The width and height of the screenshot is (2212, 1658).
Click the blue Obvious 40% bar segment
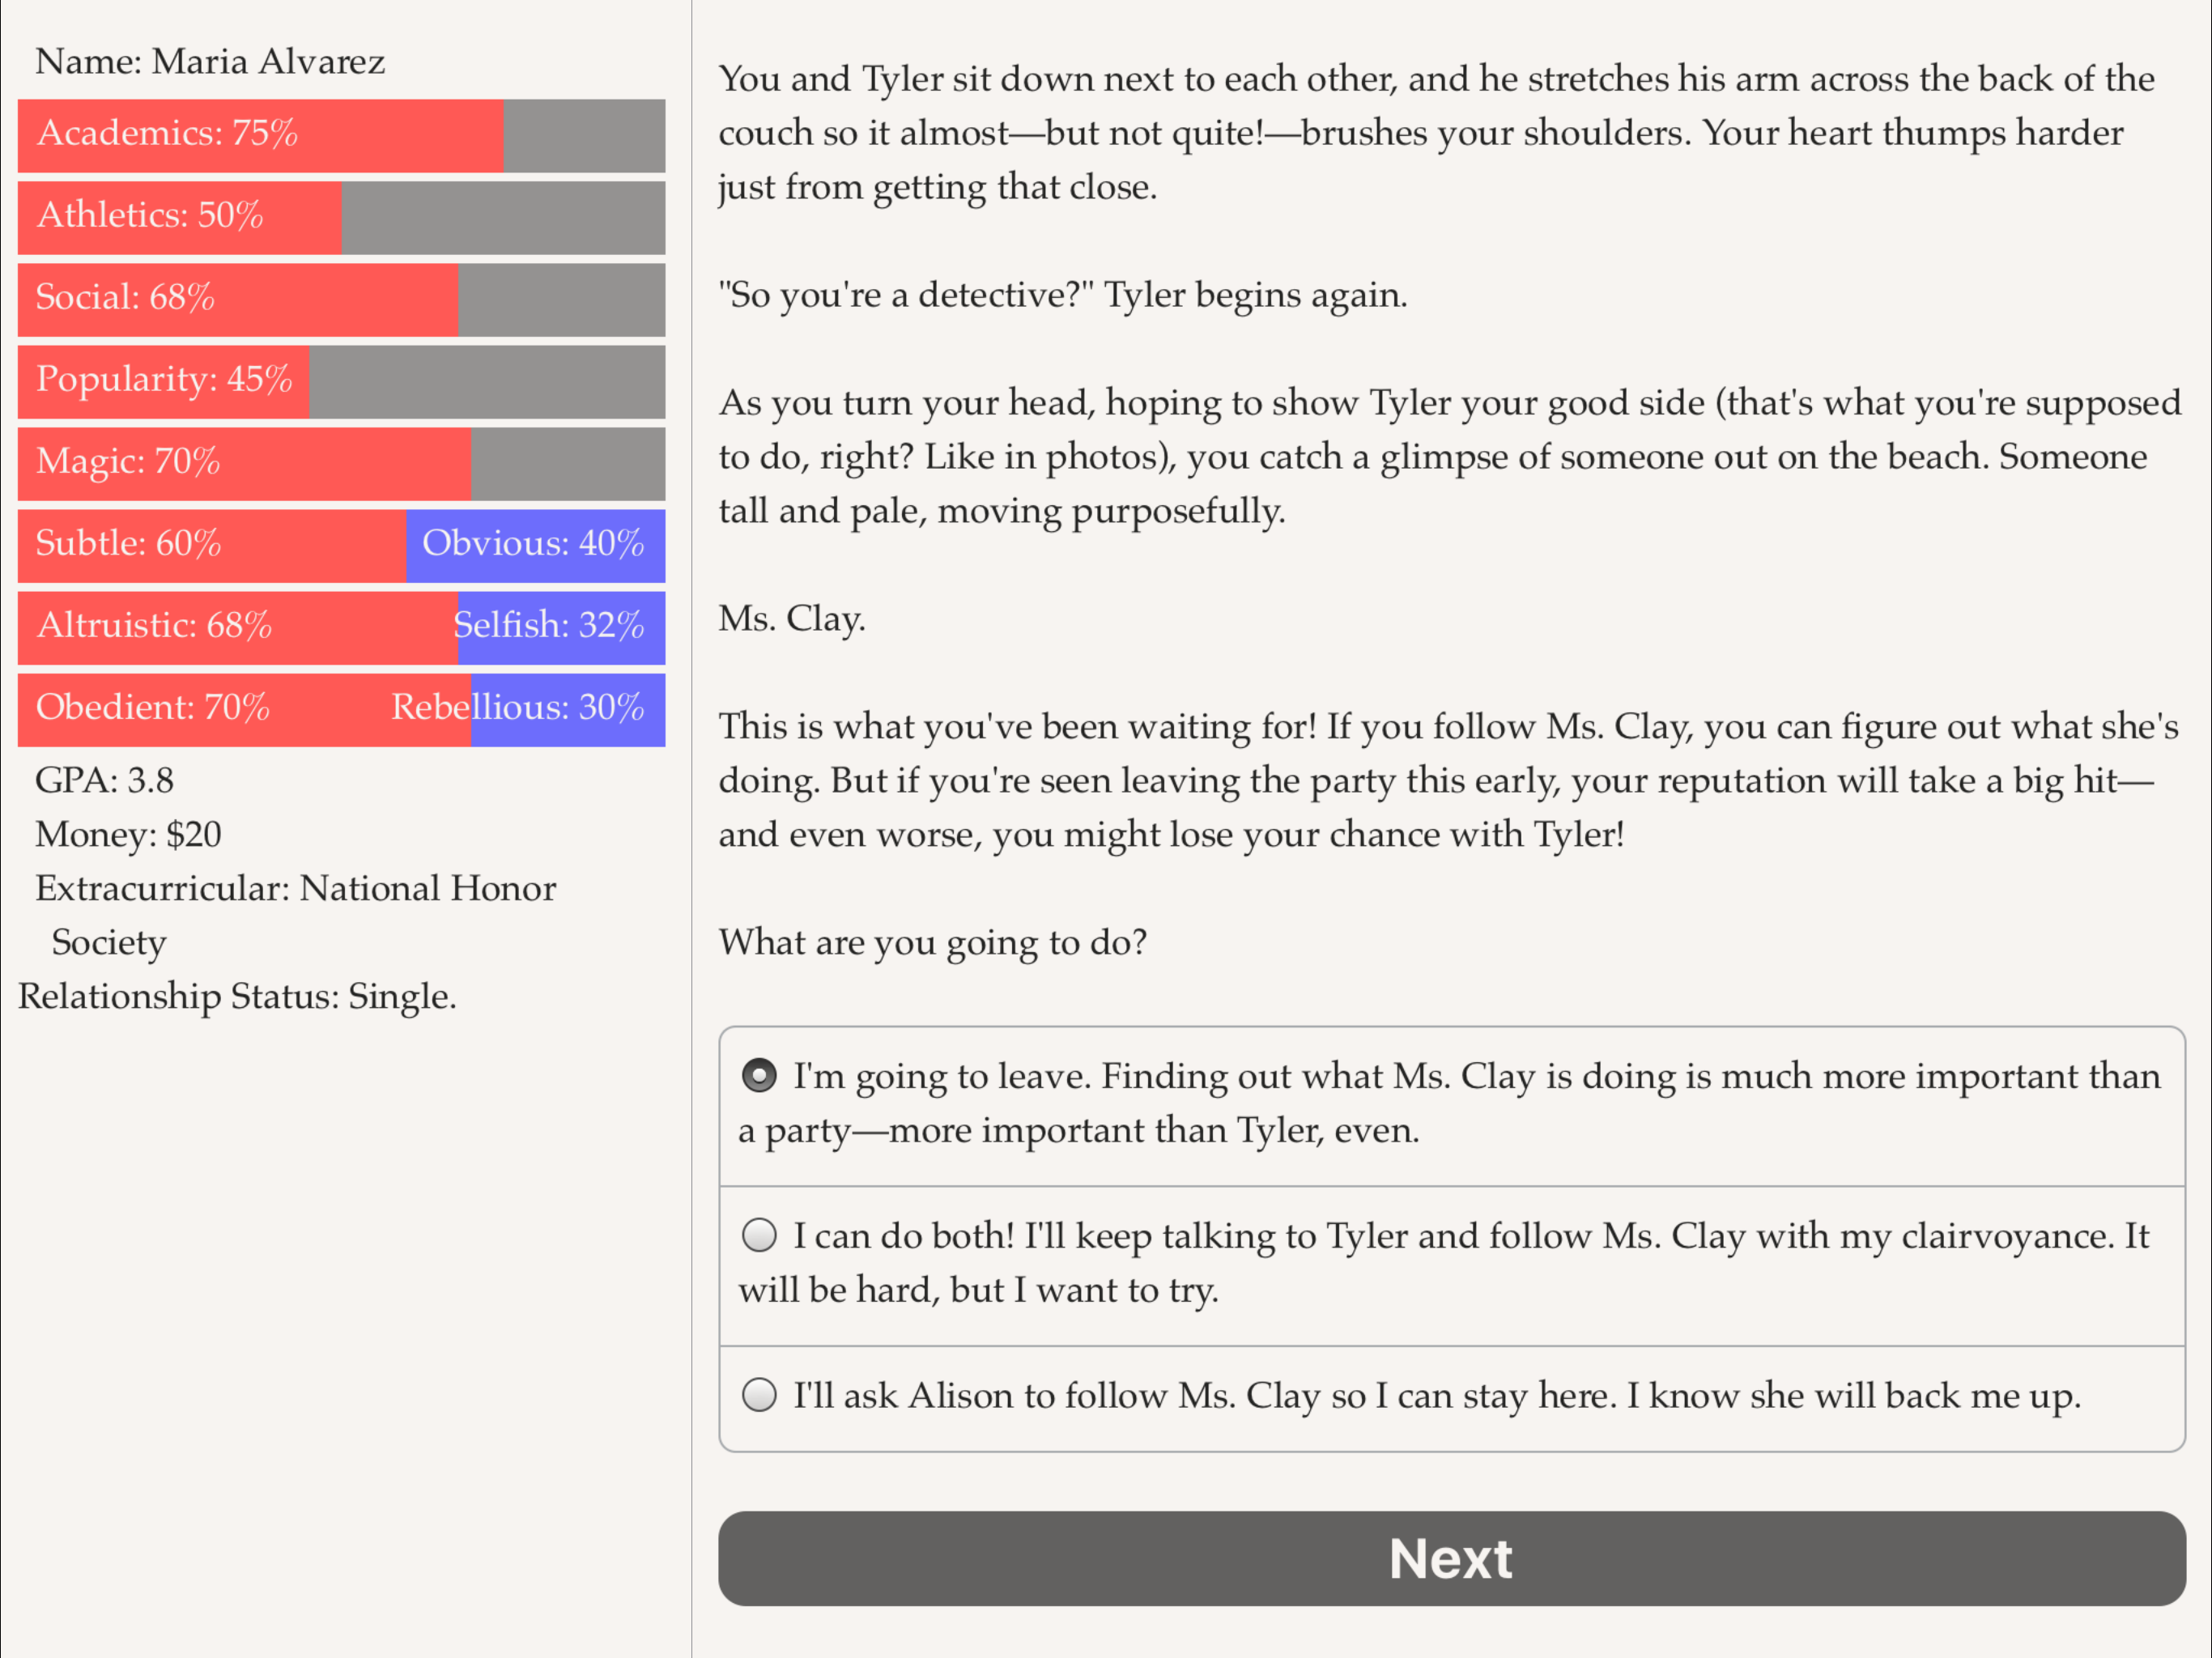point(535,545)
